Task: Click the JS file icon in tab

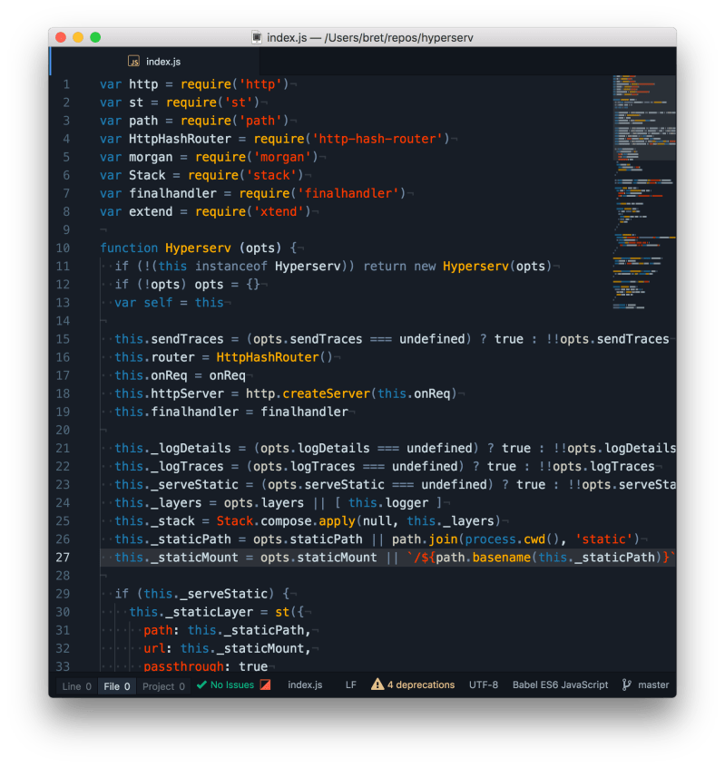Action: (x=133, y=61)
